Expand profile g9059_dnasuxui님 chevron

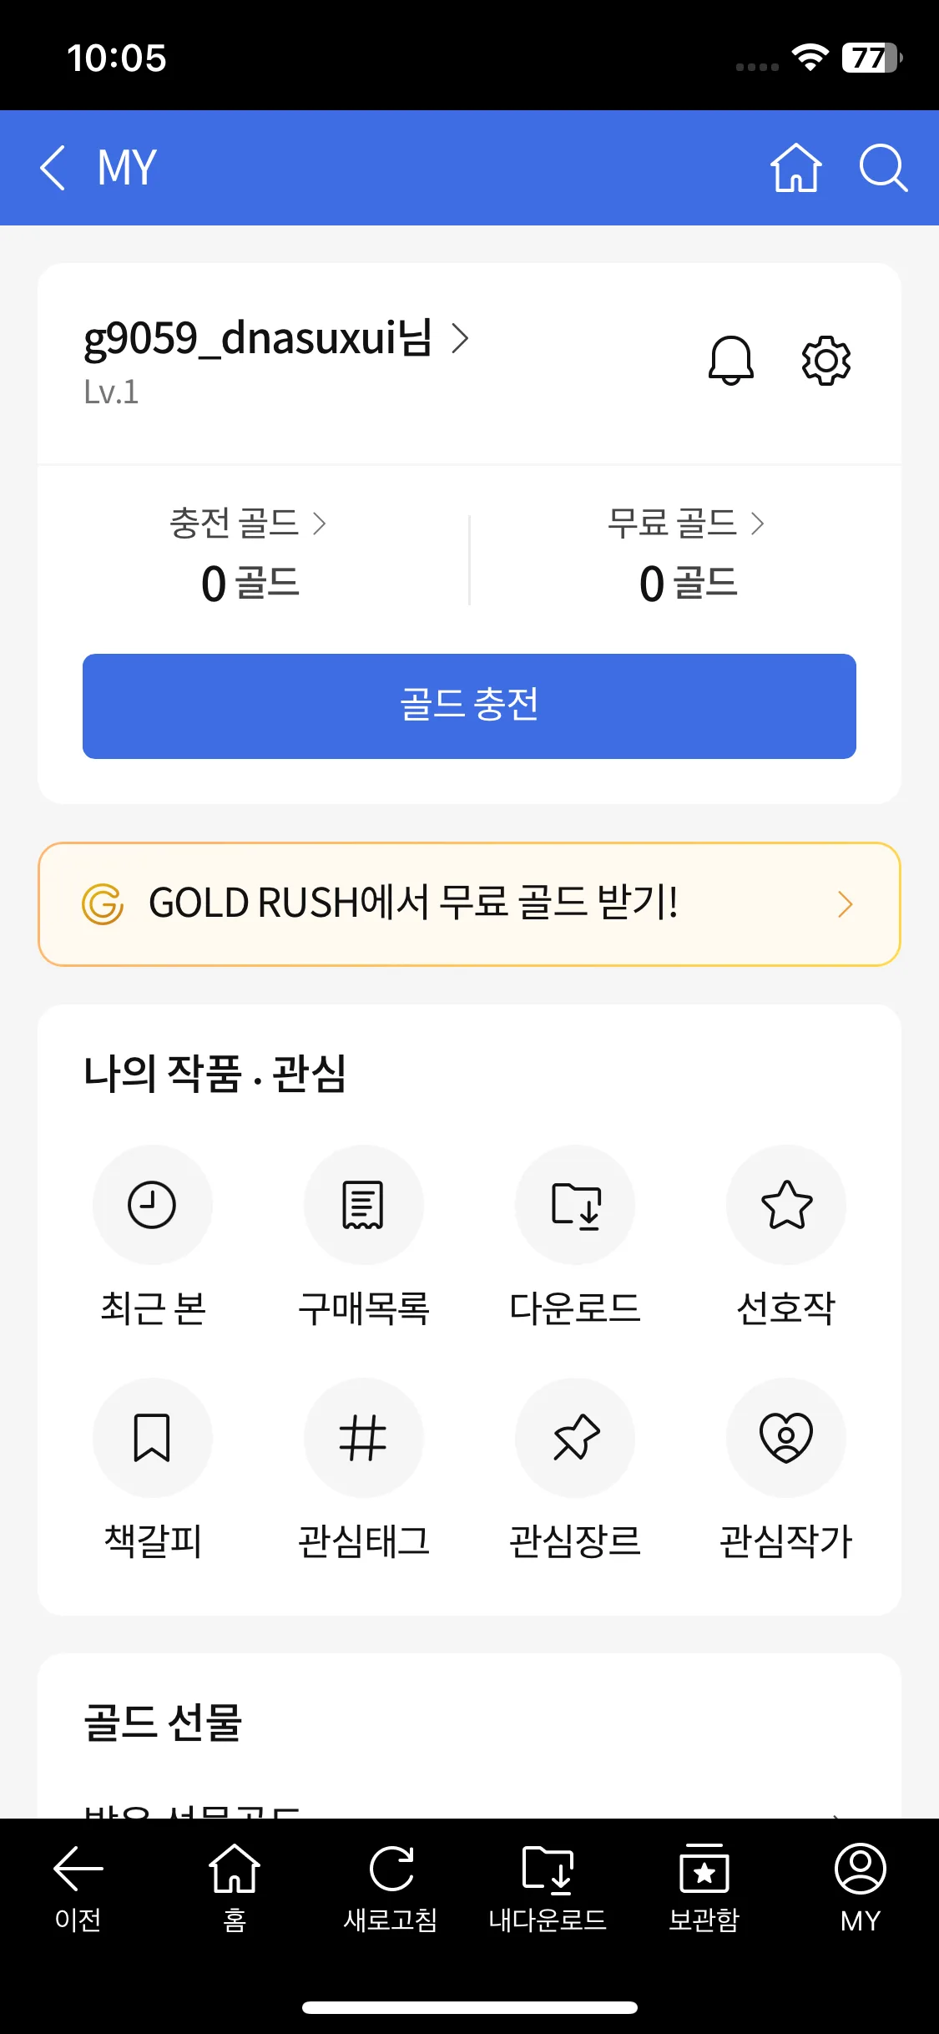pos(460,338)
